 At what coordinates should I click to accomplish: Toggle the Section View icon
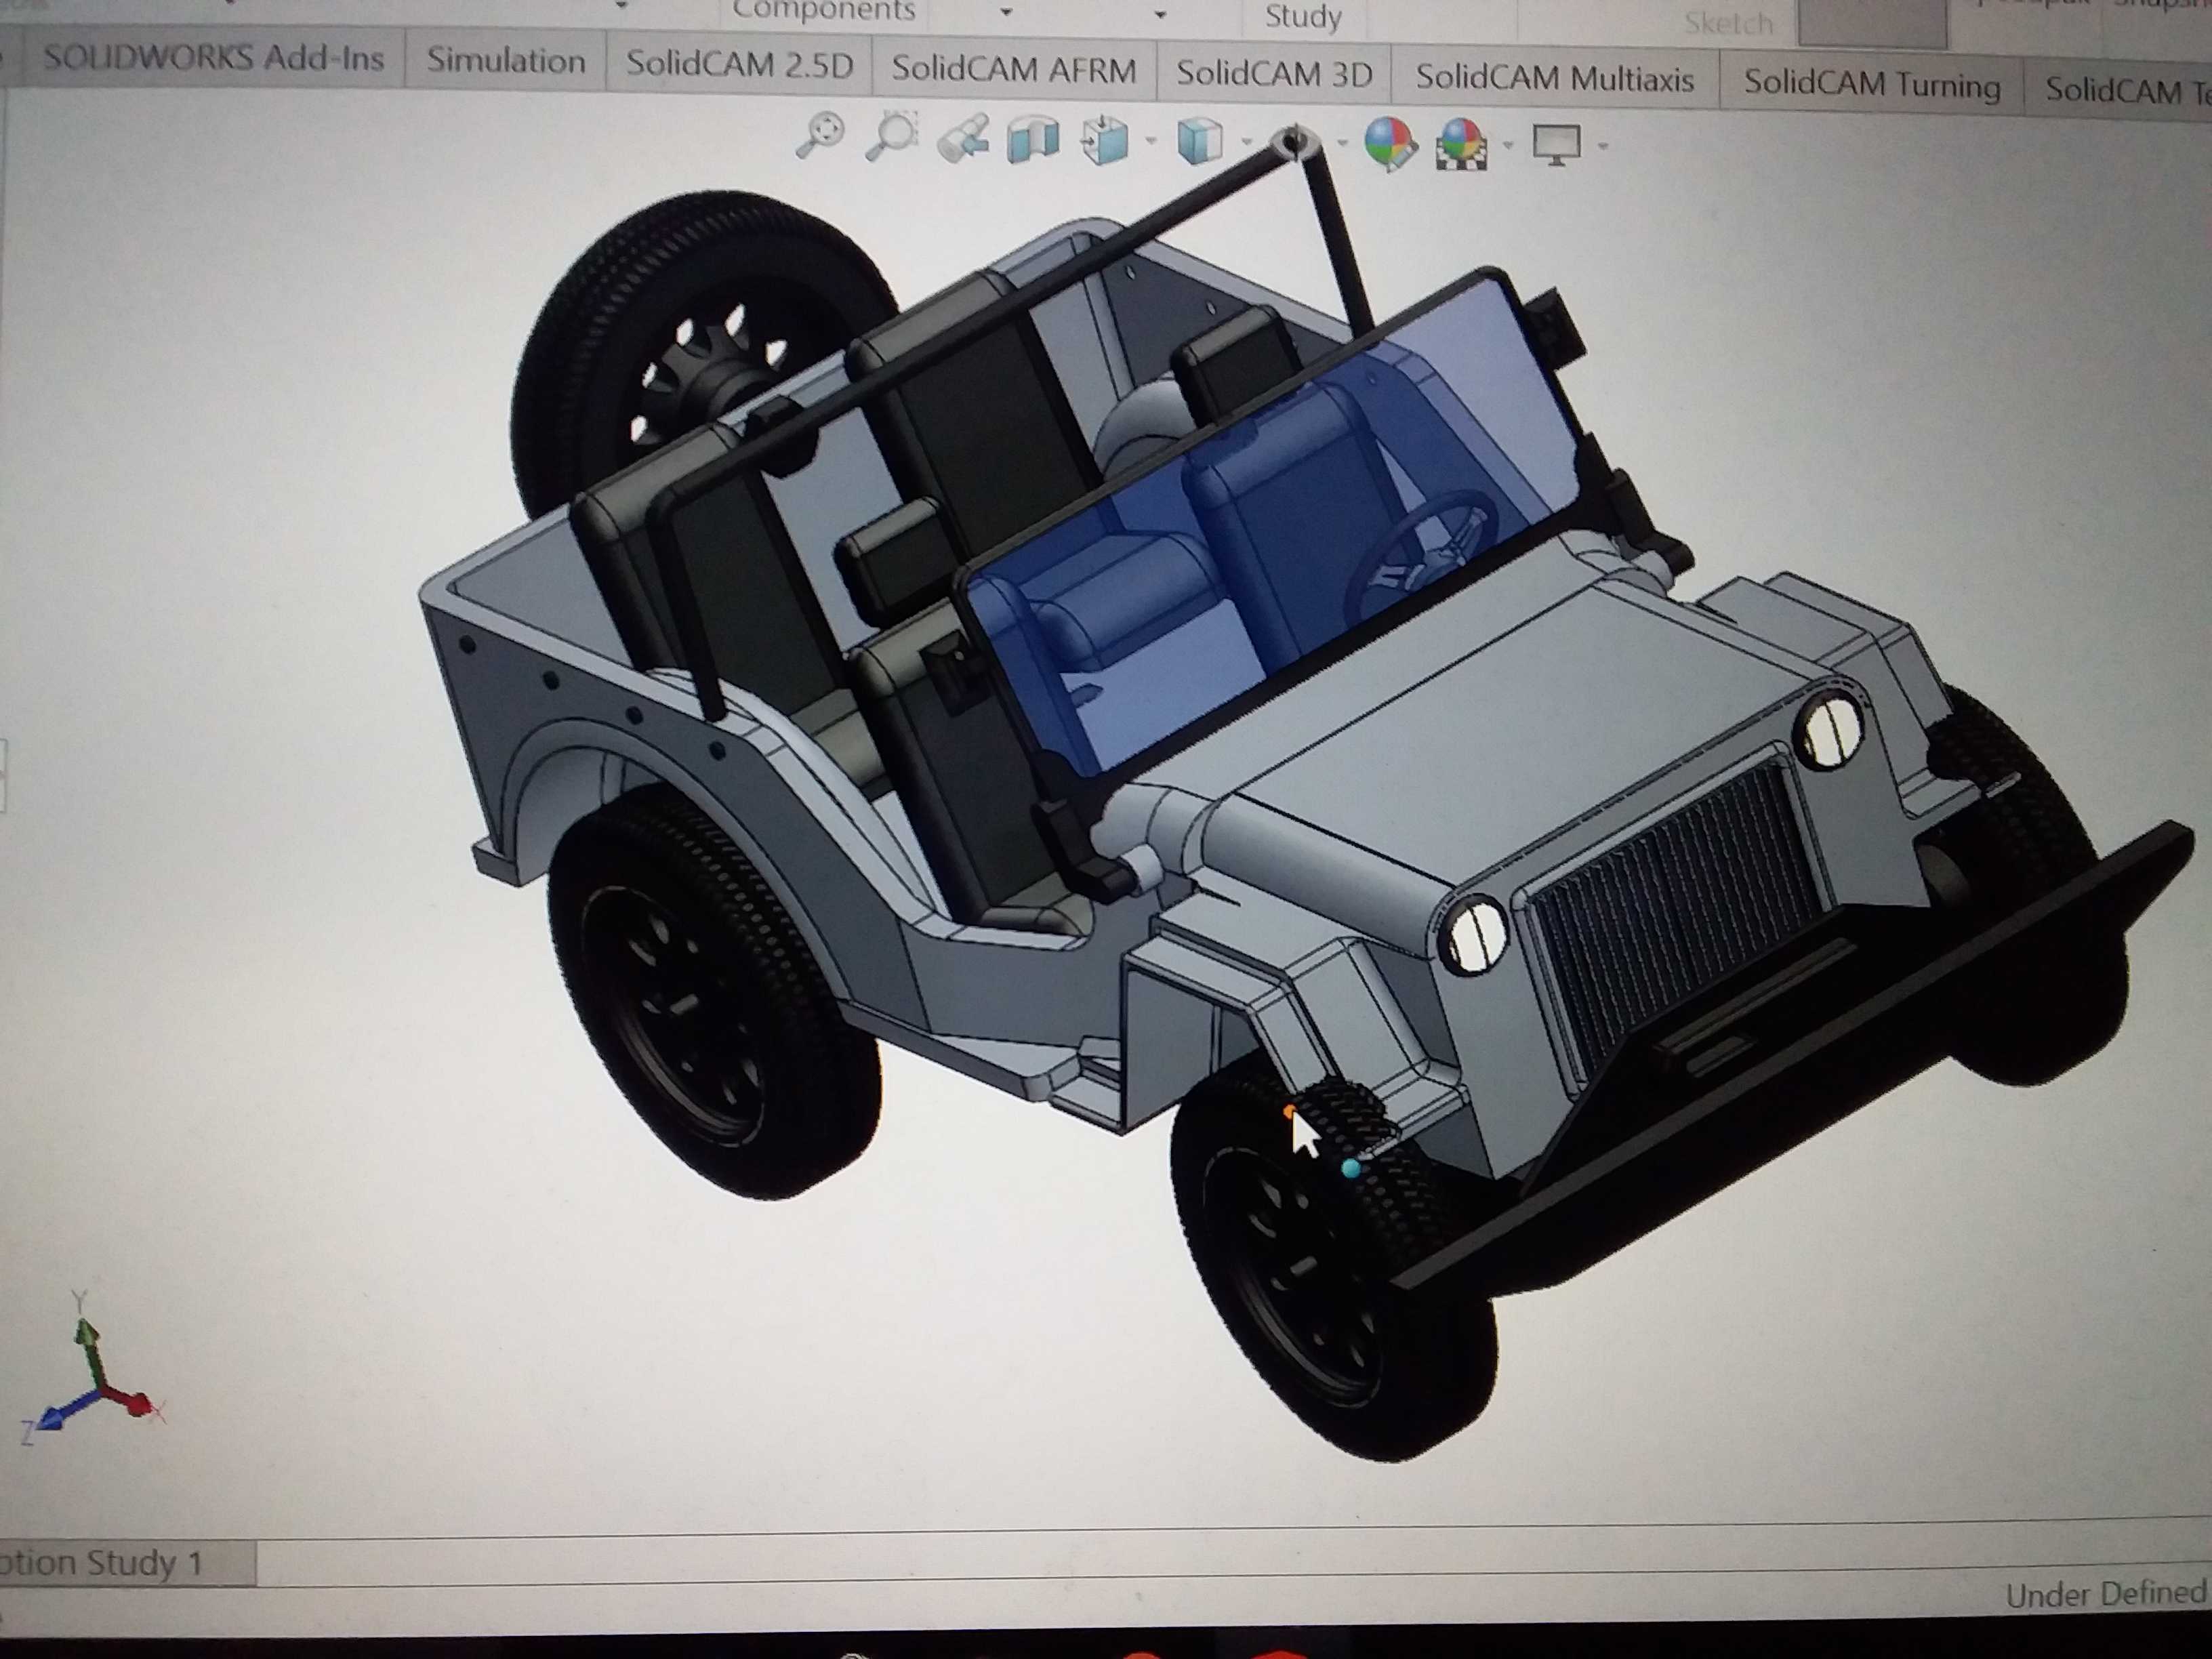(x=1033, y=138)
